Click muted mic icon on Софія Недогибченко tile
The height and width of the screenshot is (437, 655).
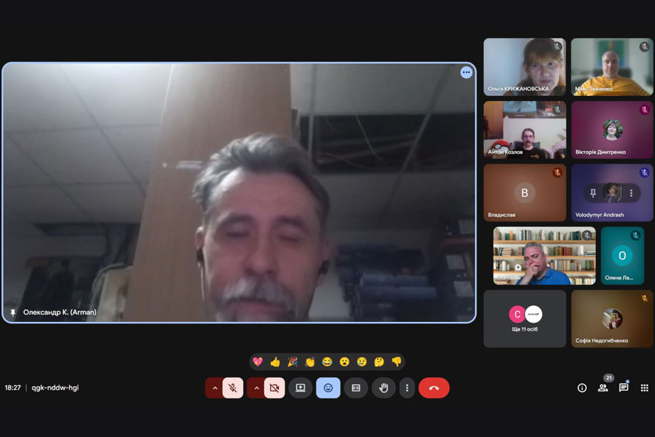tap(645, 298)
